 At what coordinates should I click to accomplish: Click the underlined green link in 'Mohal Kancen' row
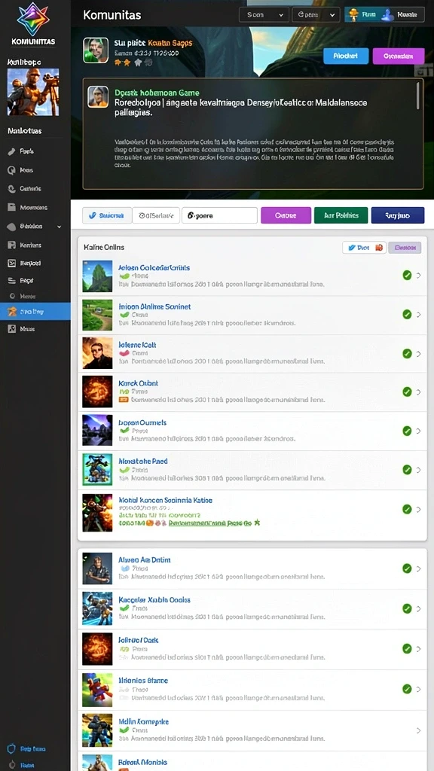209,524
